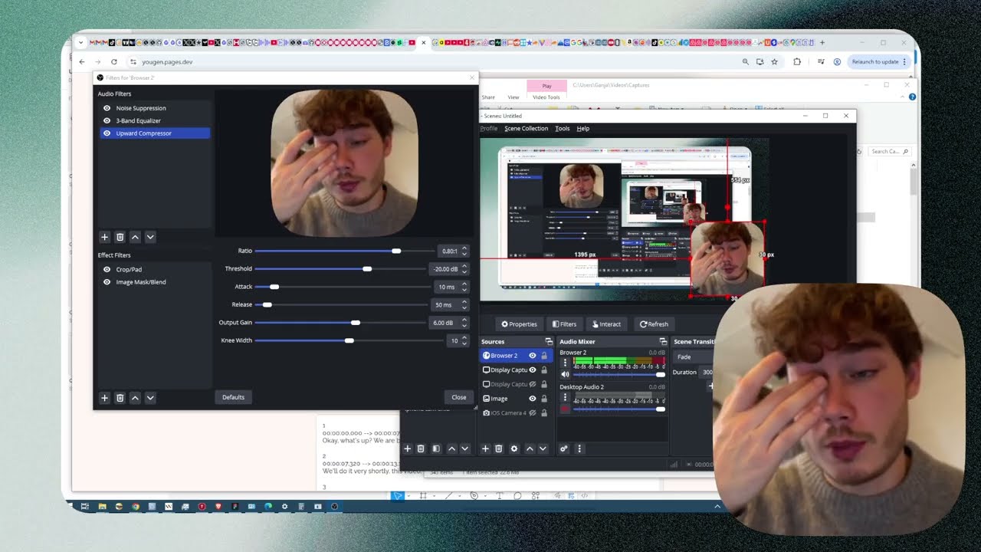The width and height of the screenshot is (981, 552).
Task: Unmute Desktop Audio 2 red speaker
Action: coord(566,409)
